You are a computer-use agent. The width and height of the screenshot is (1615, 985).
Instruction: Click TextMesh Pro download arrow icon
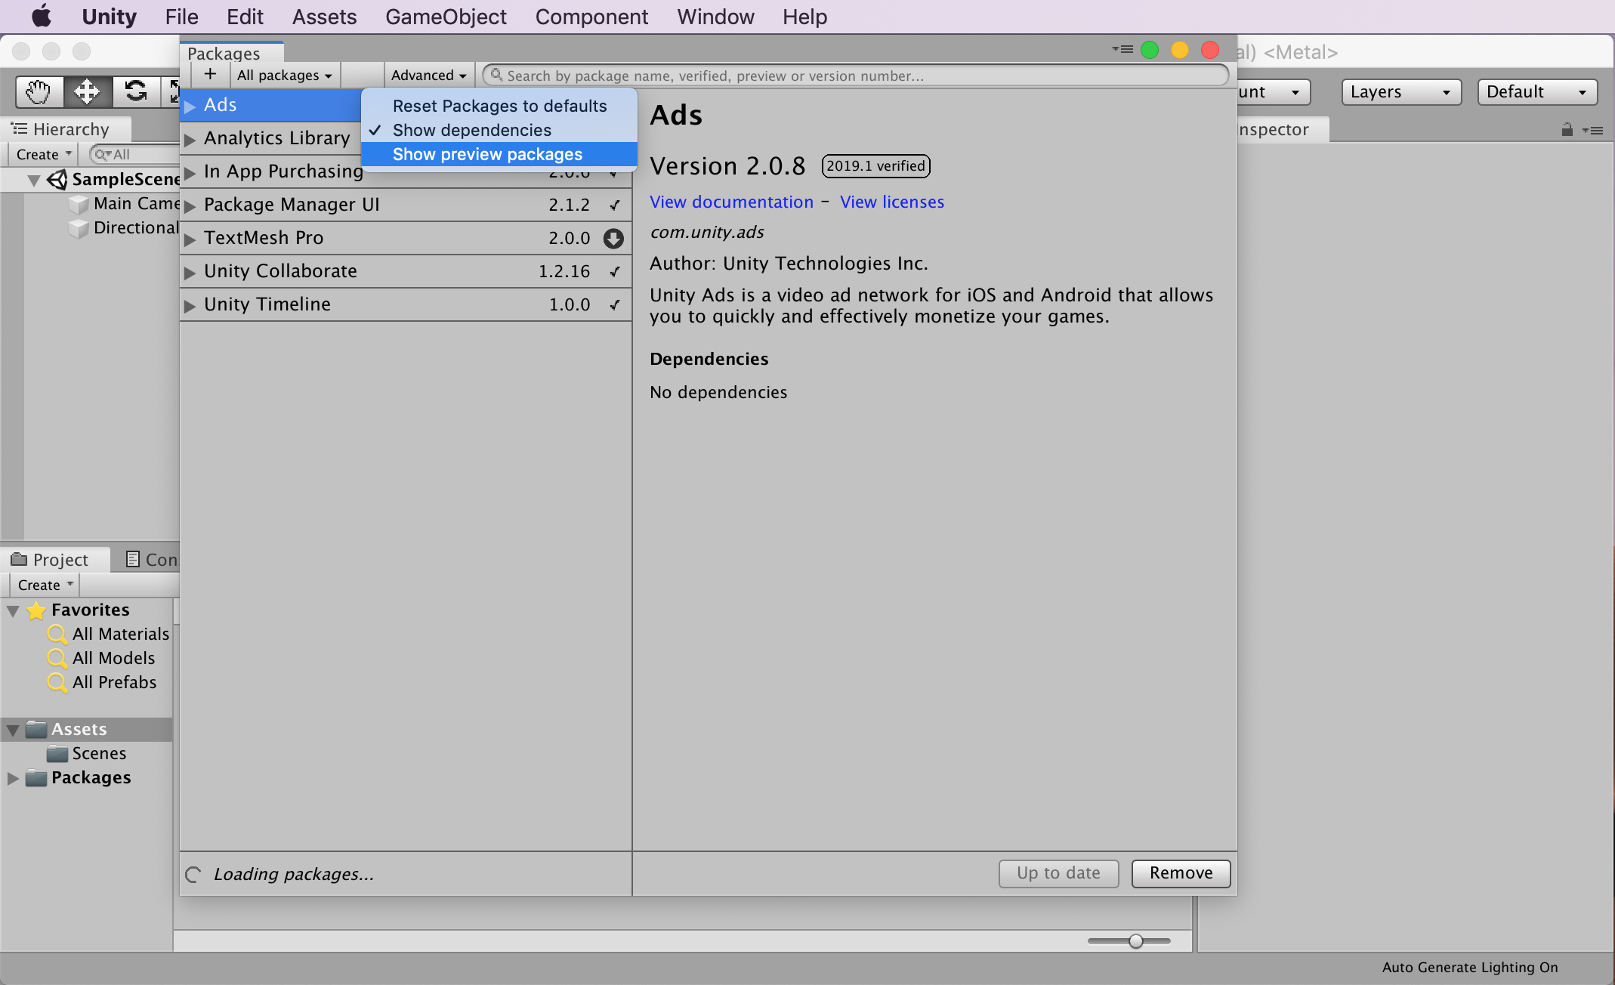pos(613,238)
